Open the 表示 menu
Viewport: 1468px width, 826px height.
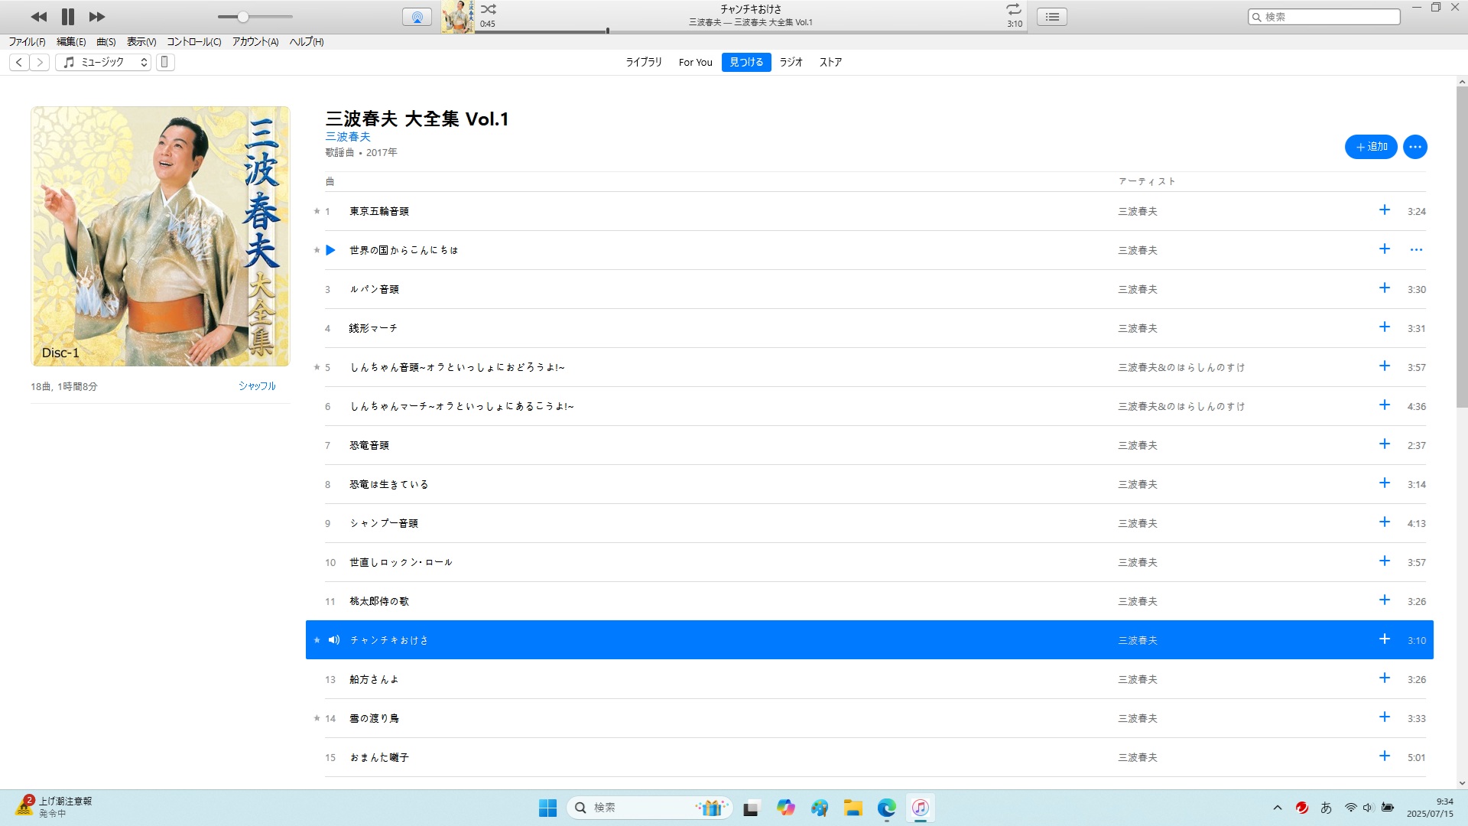coord(141,42)
